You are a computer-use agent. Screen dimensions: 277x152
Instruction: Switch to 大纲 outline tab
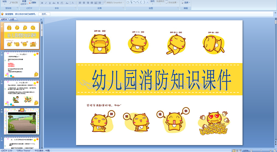pos(12,20)
